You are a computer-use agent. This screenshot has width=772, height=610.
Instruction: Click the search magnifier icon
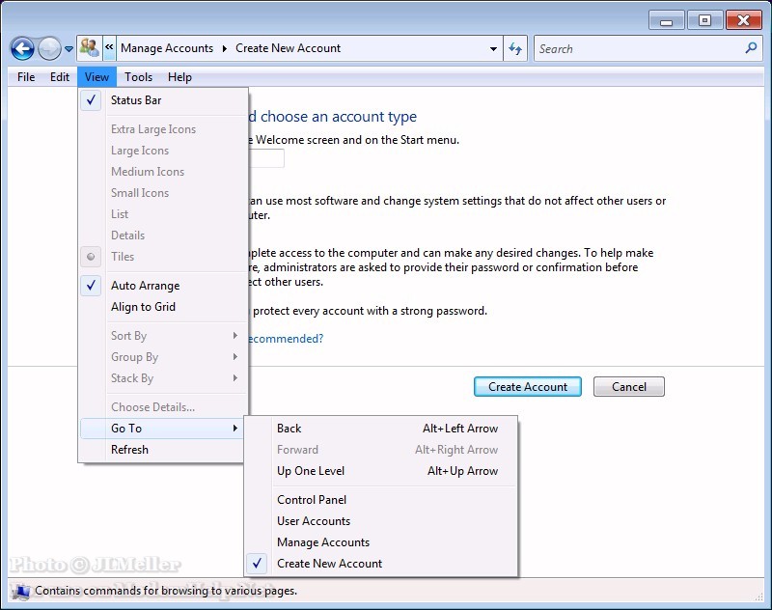click(751, 48)
